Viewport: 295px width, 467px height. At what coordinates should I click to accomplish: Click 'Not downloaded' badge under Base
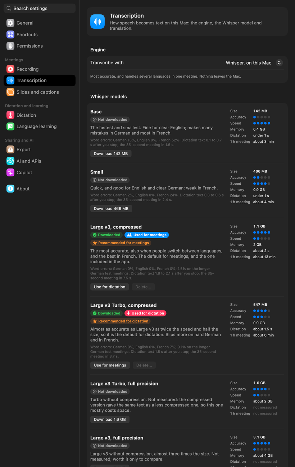click(110, 120)
